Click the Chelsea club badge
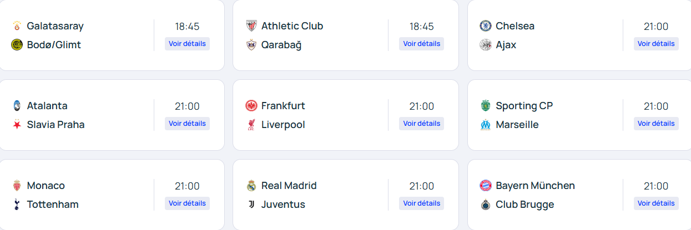The image size is (691, 230). click(x=486, y=26)
